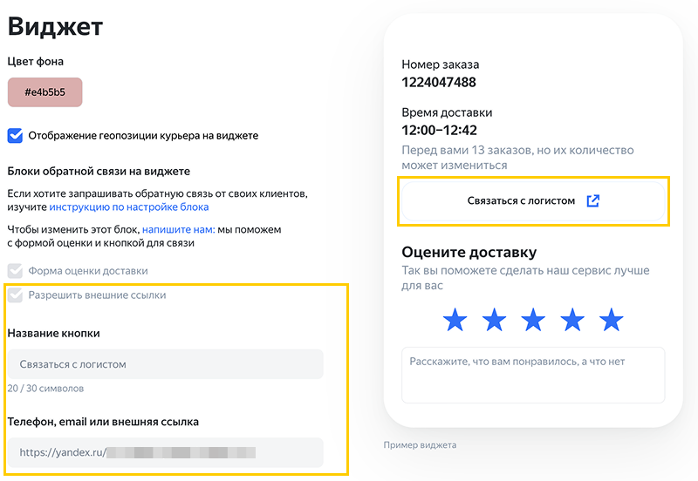Click the second rating star
The image size is (698, 481).
(494, 320)
